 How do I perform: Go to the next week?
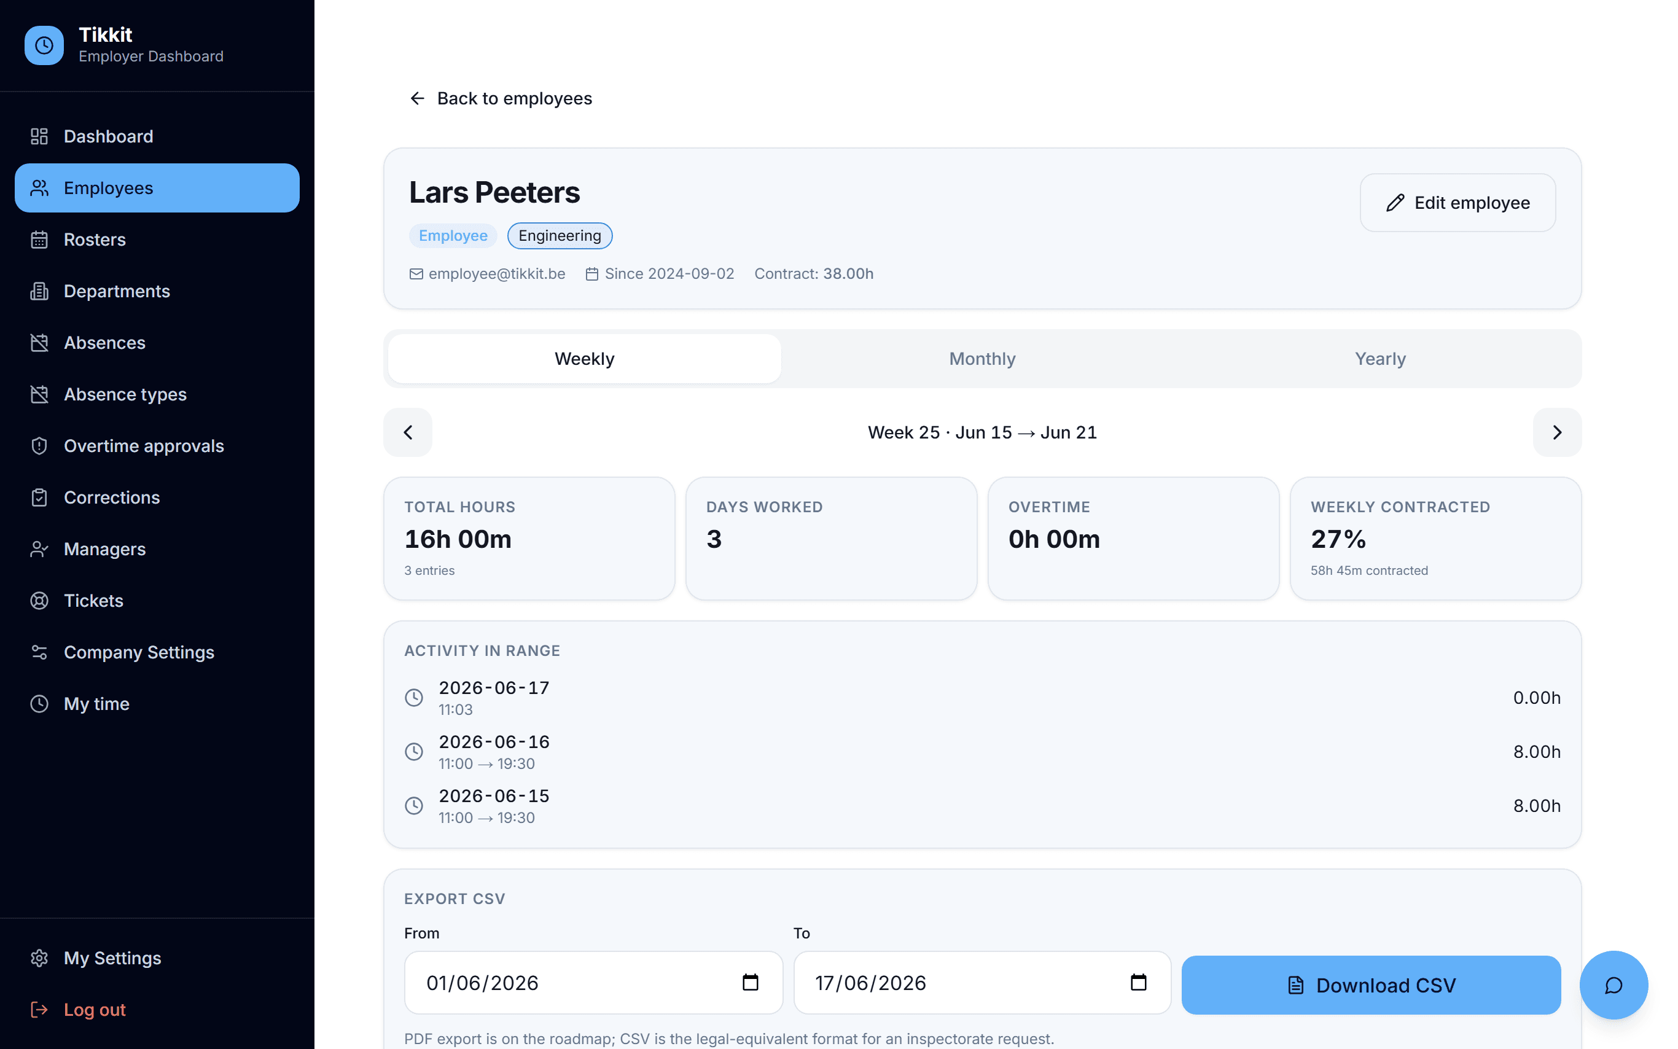coord(1557,432)
